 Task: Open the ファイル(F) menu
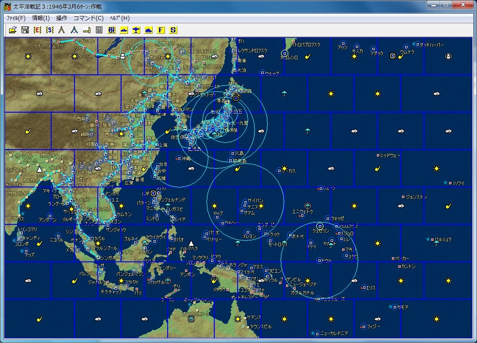click(16, 18)
